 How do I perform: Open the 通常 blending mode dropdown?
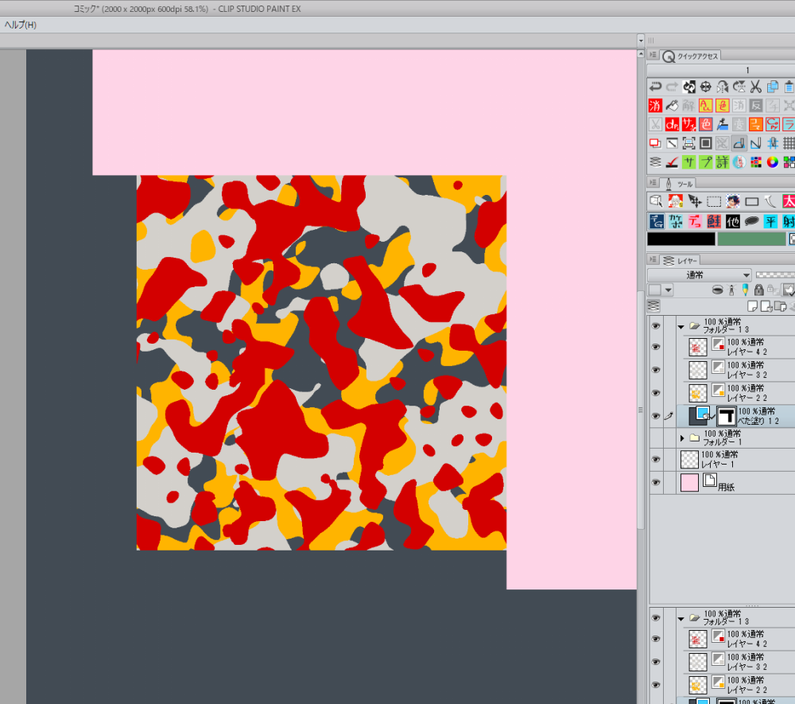point(699,275)
